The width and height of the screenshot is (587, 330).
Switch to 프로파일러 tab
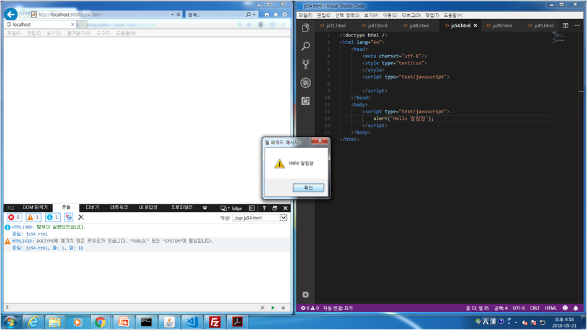pyautogui.click(x=182, y=207)
